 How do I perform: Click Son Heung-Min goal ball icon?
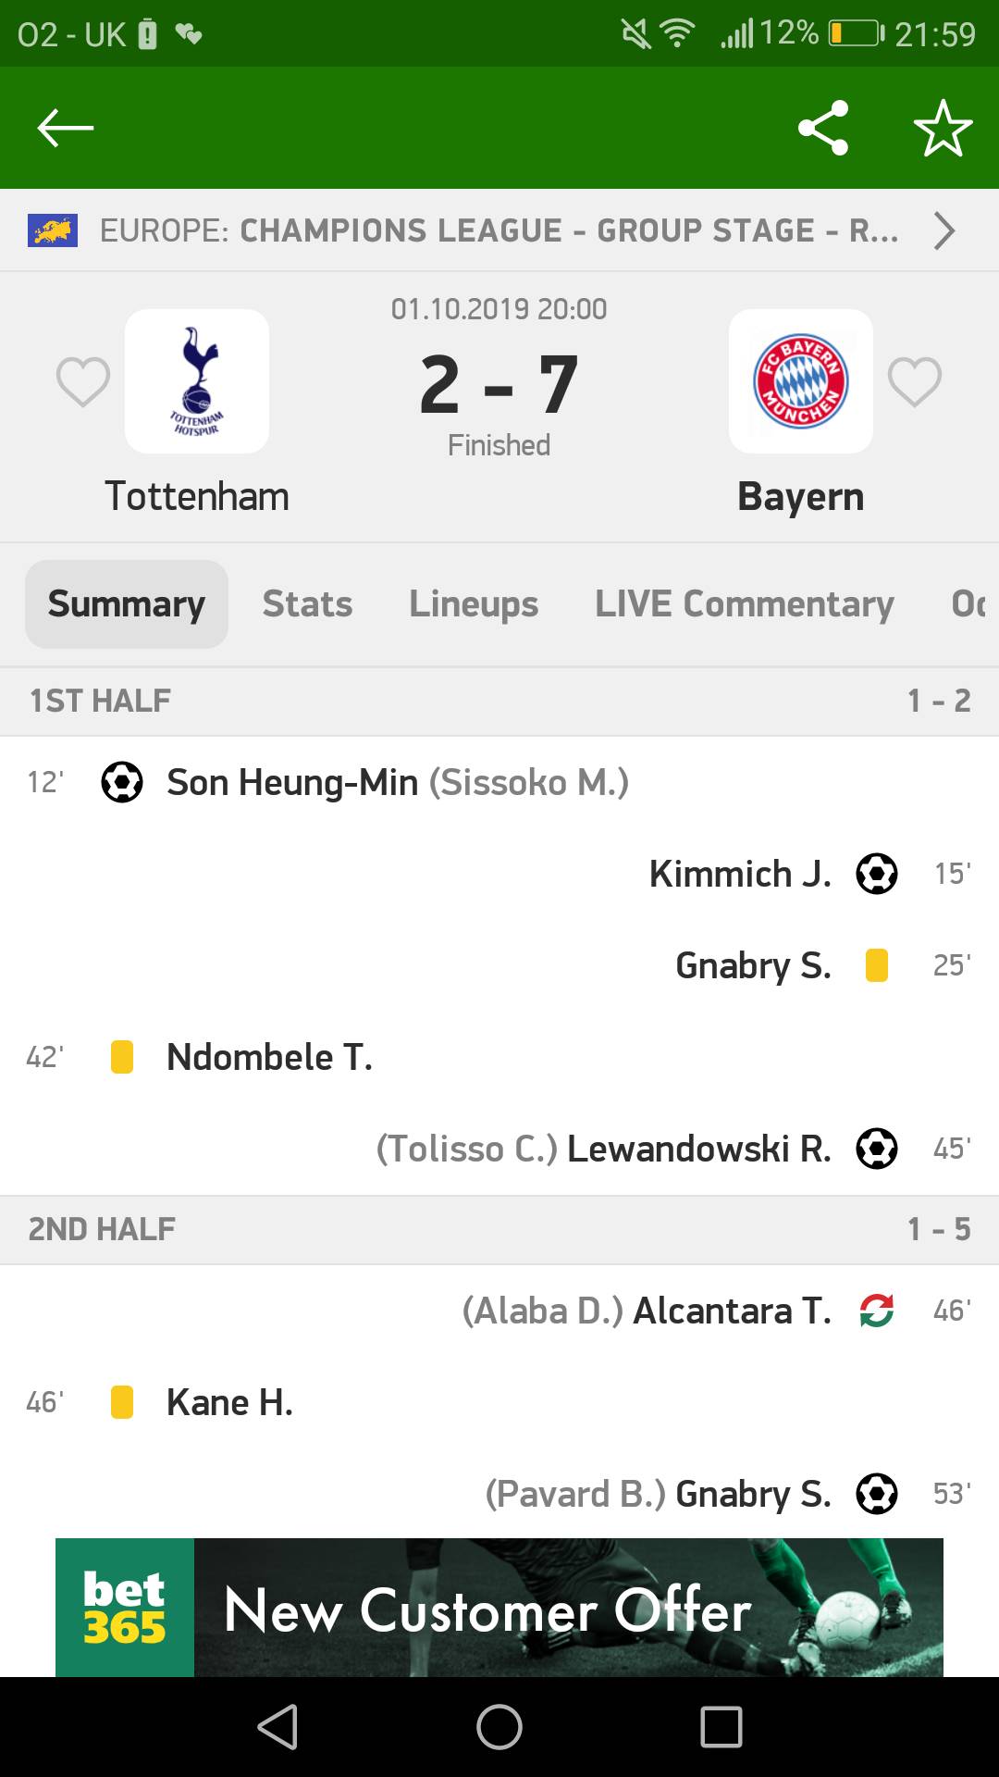point(122,782)
